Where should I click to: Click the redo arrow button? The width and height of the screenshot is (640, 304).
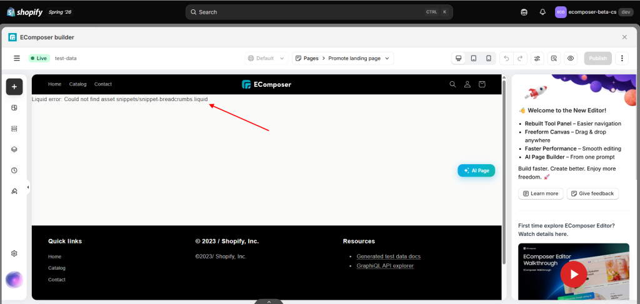[x=520, y=58]
